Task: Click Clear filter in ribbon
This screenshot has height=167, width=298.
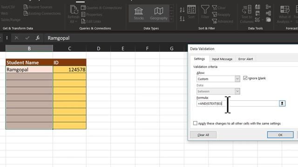Action: click(x=219, y=8)
